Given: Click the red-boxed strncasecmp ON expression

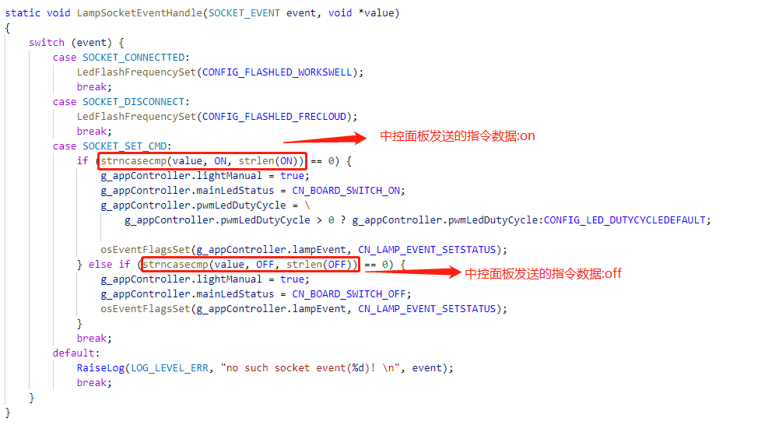Looking at the screenshot, I should pyautogui.click(x=202, y=161).
